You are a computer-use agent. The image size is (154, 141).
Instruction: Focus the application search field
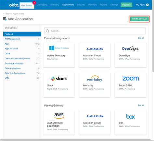click(x=95, y=31)
